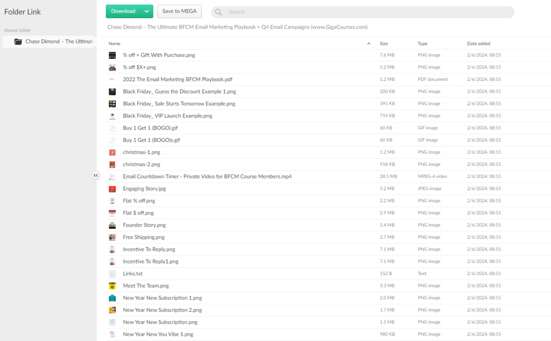Select the Free Shipping.png file icon

[112, 237]
